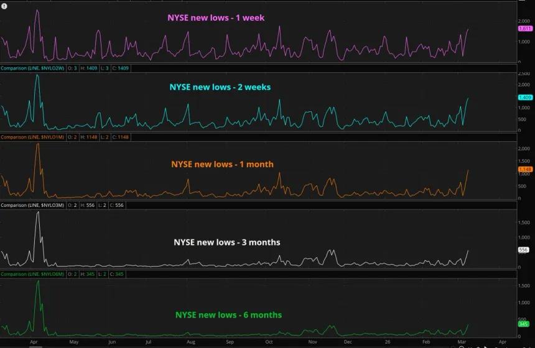
Task: Click the L: 2 value in $NYLO3M header
Action: point(102,205)
